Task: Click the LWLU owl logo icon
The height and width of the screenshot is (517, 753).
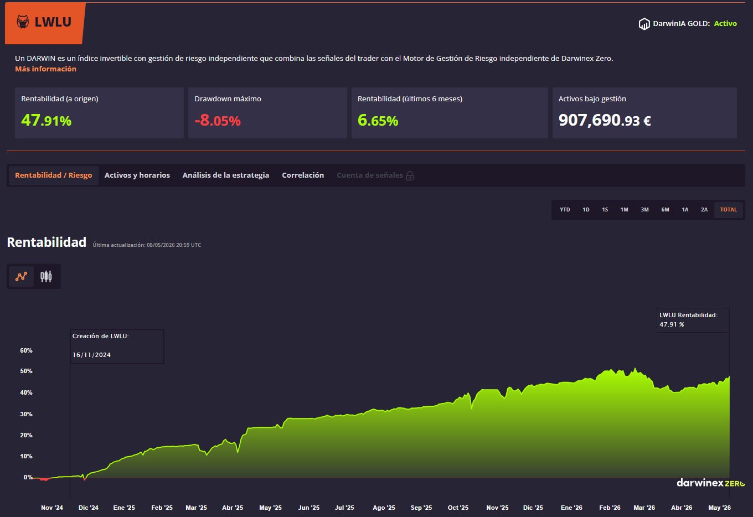Action: (23, 22)
